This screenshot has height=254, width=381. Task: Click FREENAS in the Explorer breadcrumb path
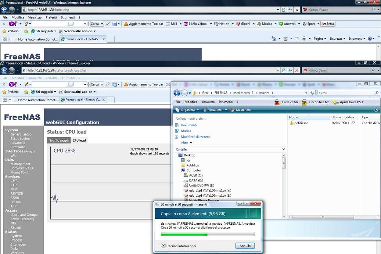click(x=221, y=93)
